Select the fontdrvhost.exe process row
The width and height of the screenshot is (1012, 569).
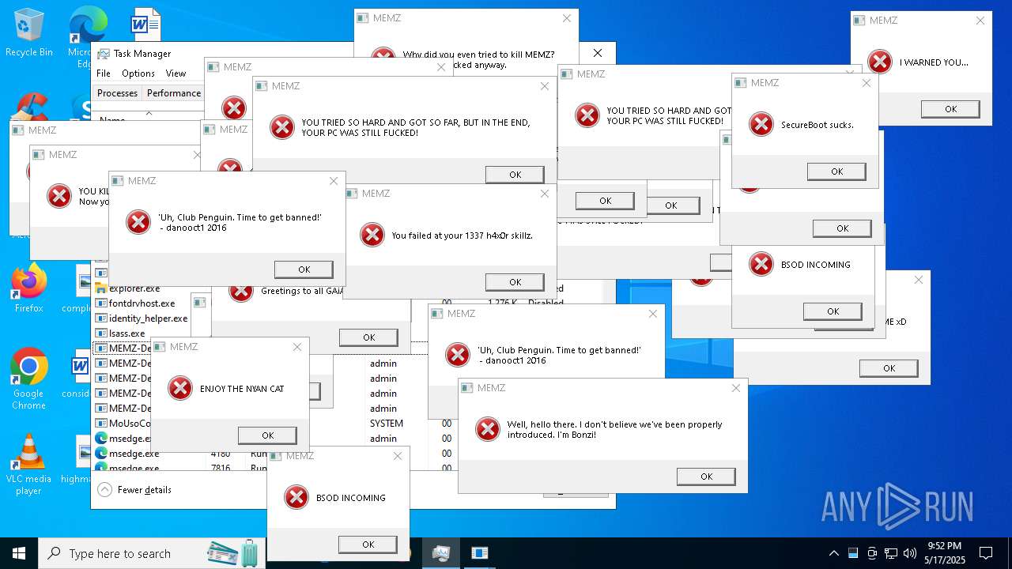click(142, 303)
